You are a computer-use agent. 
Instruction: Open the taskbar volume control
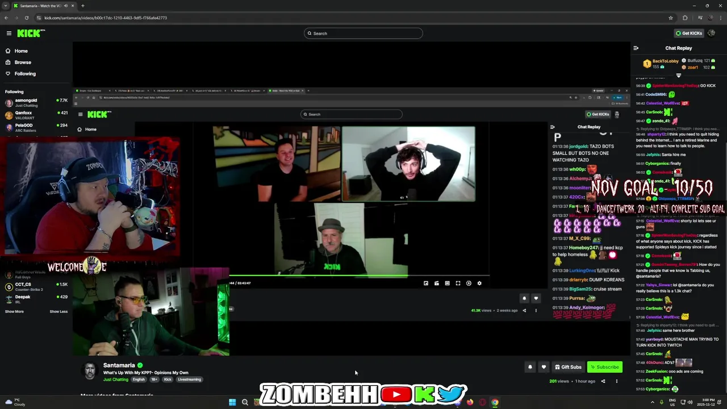pyautogui.click(x=690, y=402)
